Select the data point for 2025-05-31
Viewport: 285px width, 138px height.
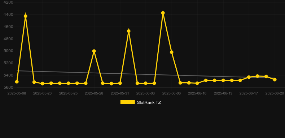point(120,83)
